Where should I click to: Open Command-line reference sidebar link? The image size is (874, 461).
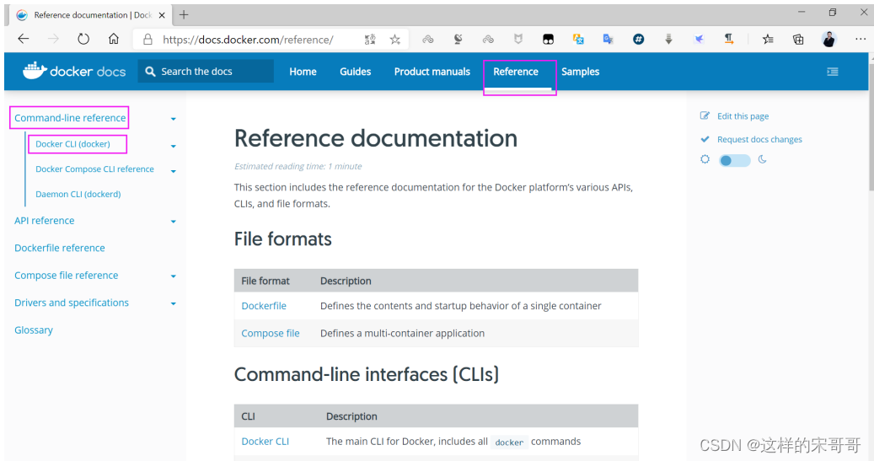(70, 118)
